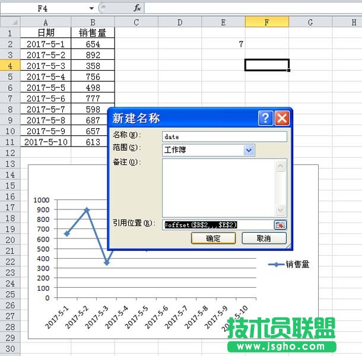Expand the 范围 combo box arrow

pyautogui.click(x=249, y=150)
